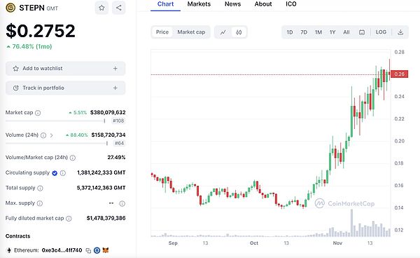This screenshot has width=420, height=258.
Task: Open the share icon button
Action: 119,8
